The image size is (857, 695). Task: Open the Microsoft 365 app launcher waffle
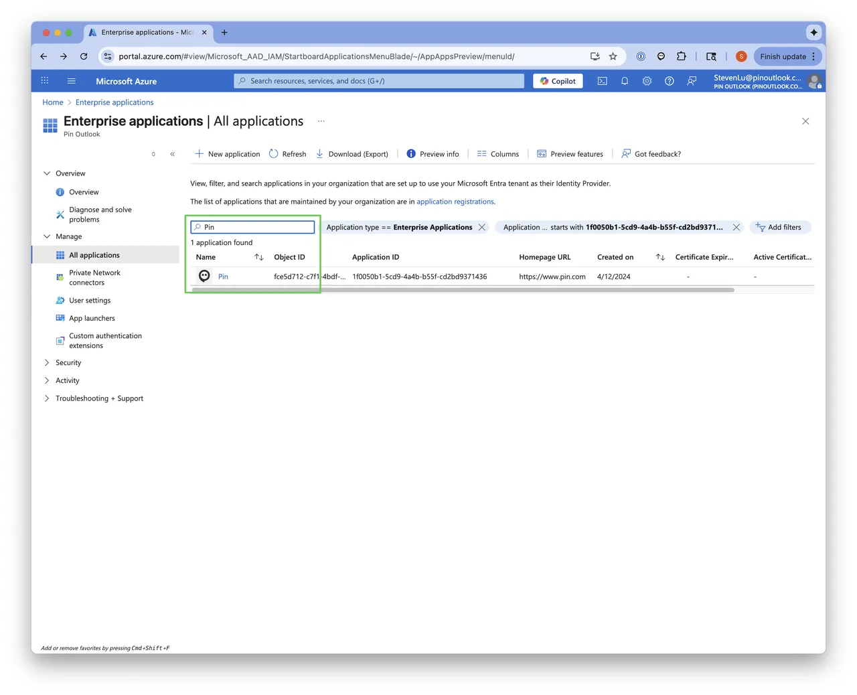click(x=45, y=81)
